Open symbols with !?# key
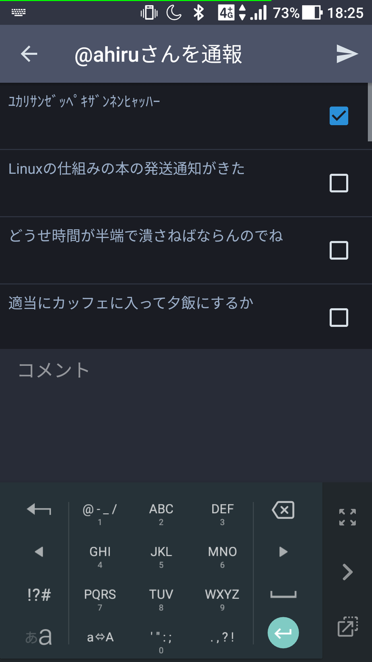The image size is (372, 662). point(39,595)
